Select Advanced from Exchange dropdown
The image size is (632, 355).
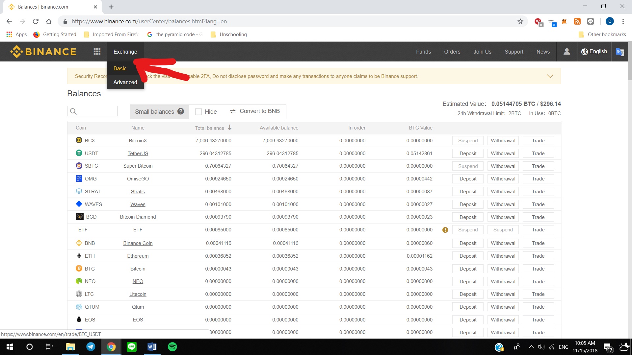125,82
